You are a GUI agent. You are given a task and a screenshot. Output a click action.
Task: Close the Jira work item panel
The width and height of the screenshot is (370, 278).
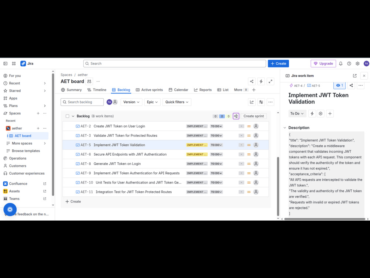pos(364,76)
